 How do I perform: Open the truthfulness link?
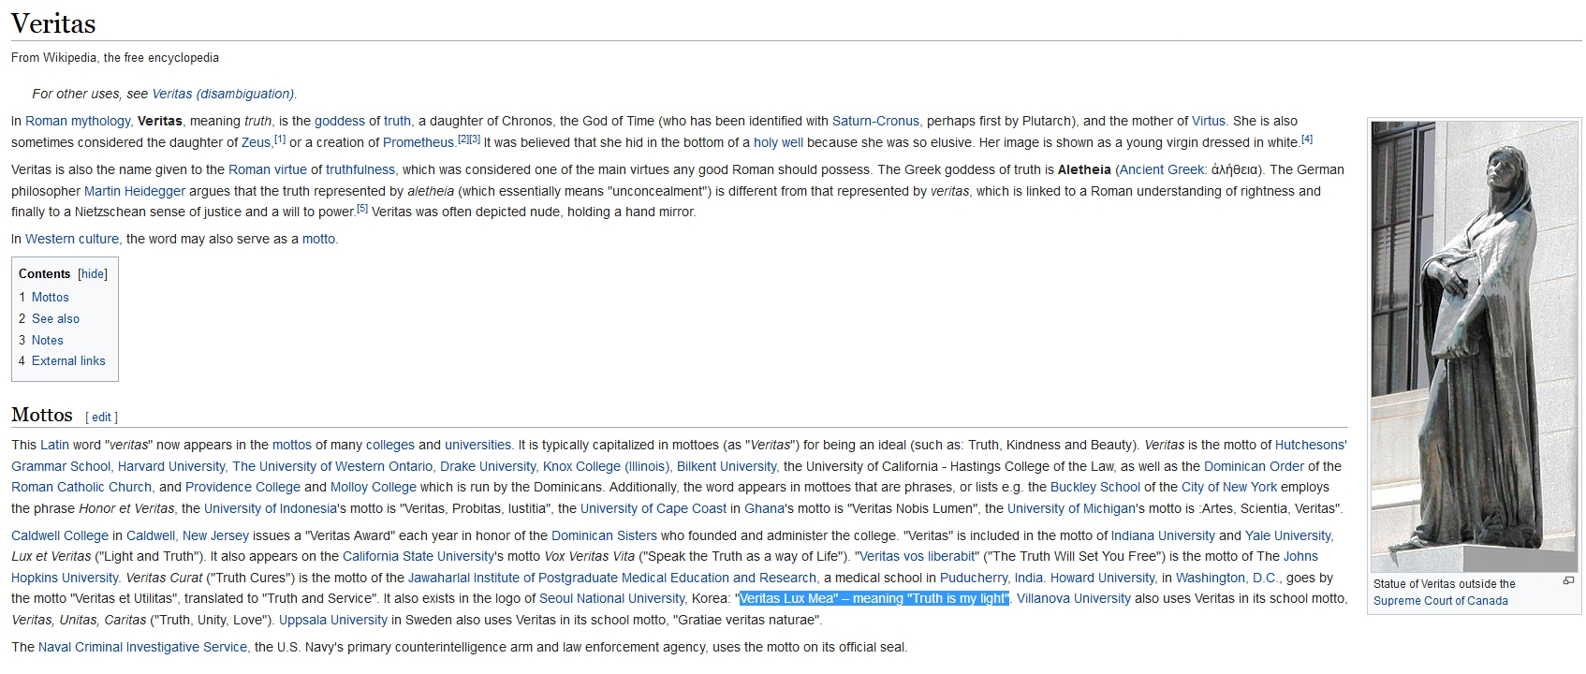360,170
